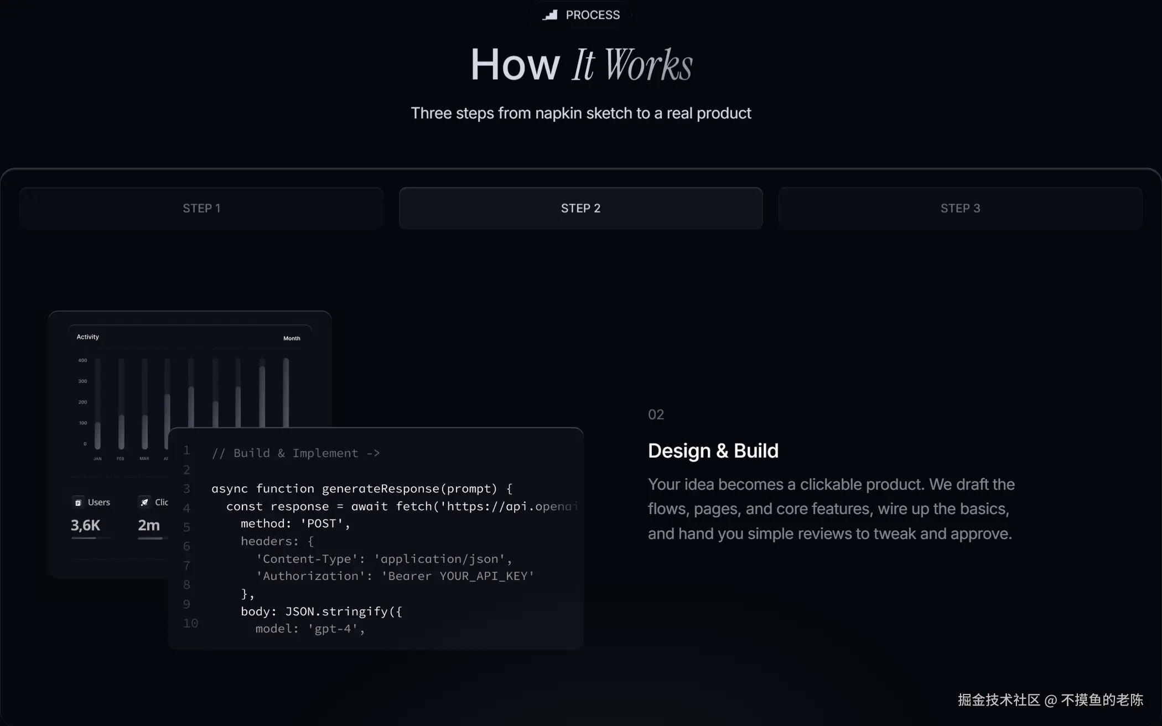1162x726 pixels.
Task: Open the STEP 3 tab
Action: click(x=960, y=208)
